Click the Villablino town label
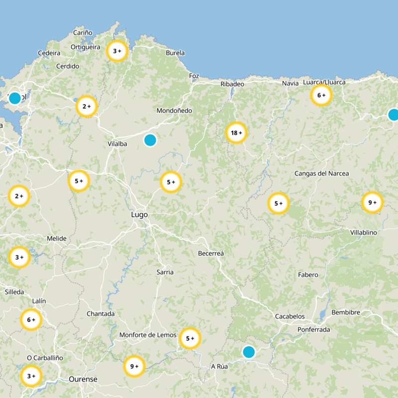 (364, 232)
